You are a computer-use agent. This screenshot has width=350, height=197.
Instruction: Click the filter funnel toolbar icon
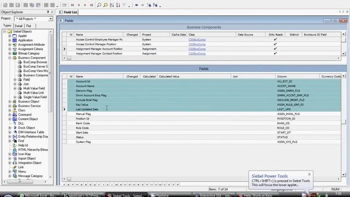pos(124,5)
